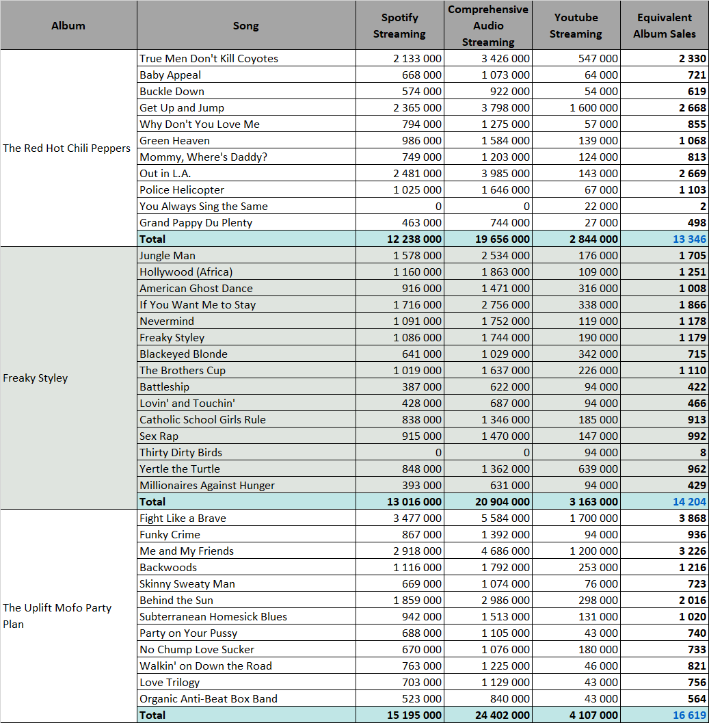Click the Thirty Dirty Birds song cell
709x723 pixels.
(246, 452)
